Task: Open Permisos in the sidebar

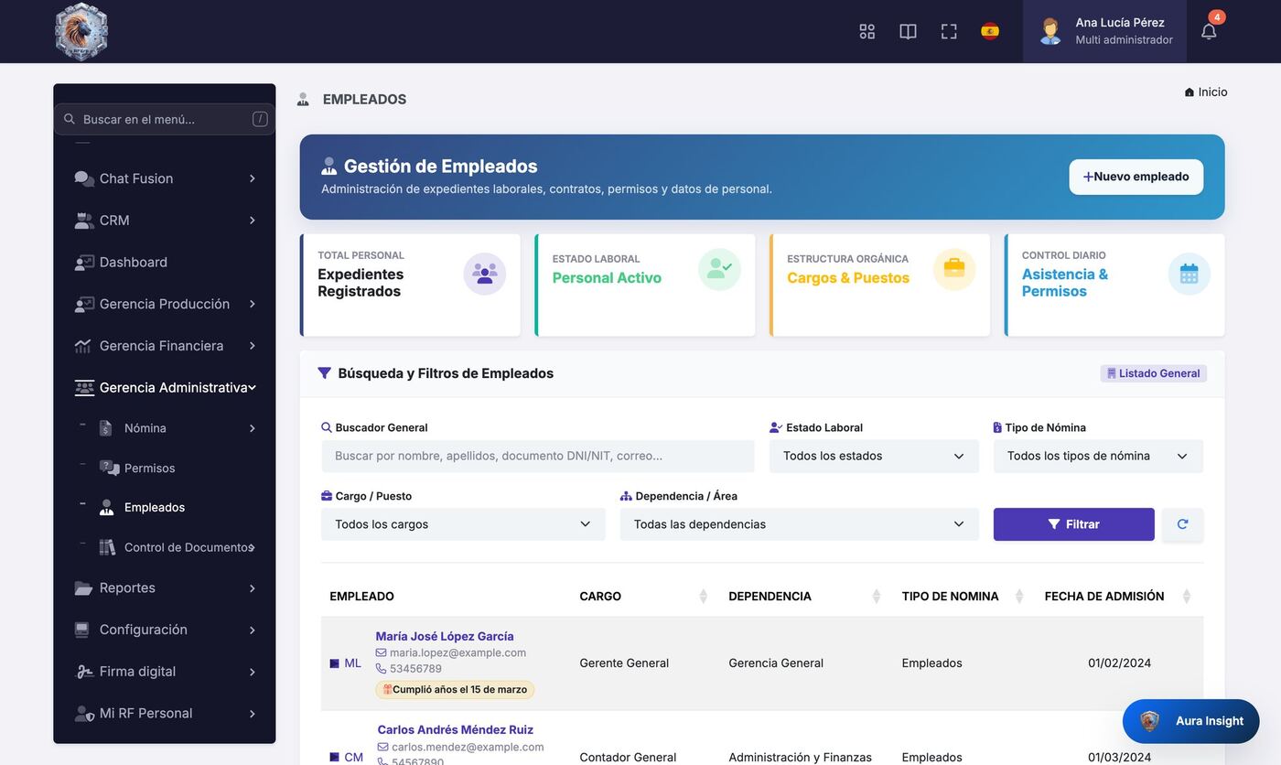Action: (149, 469)
